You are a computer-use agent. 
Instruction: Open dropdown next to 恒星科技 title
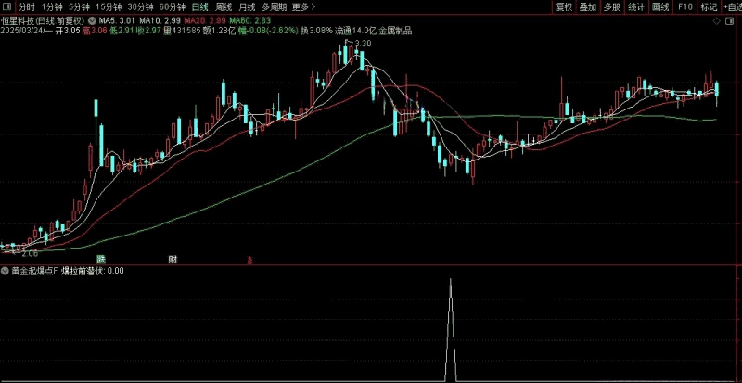tap(91, 19)
